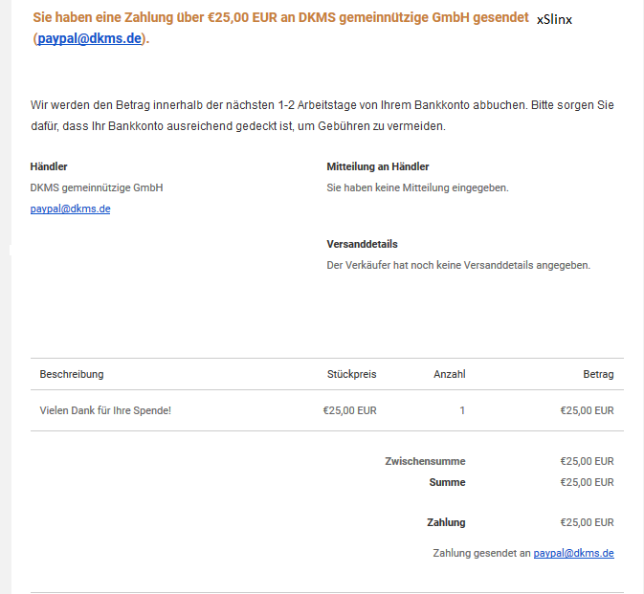Click the Versanddetails heading
This screenshot has height=594, width=644.
[362, 244]
